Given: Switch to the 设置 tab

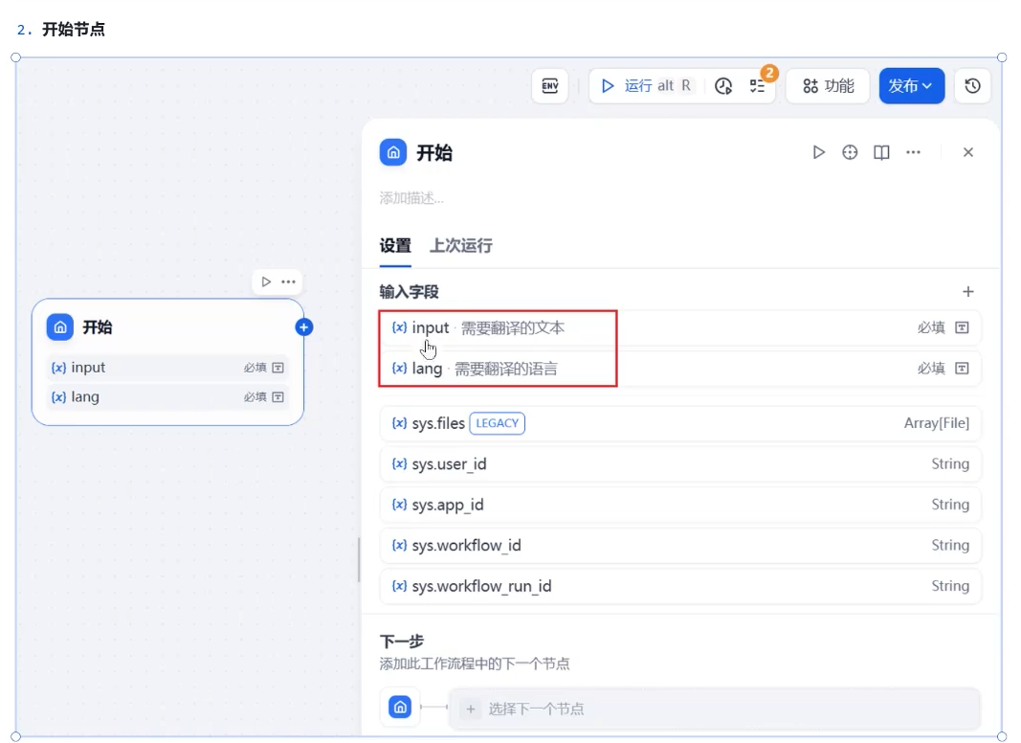Looking at the screenshot, I should [395, 246].
